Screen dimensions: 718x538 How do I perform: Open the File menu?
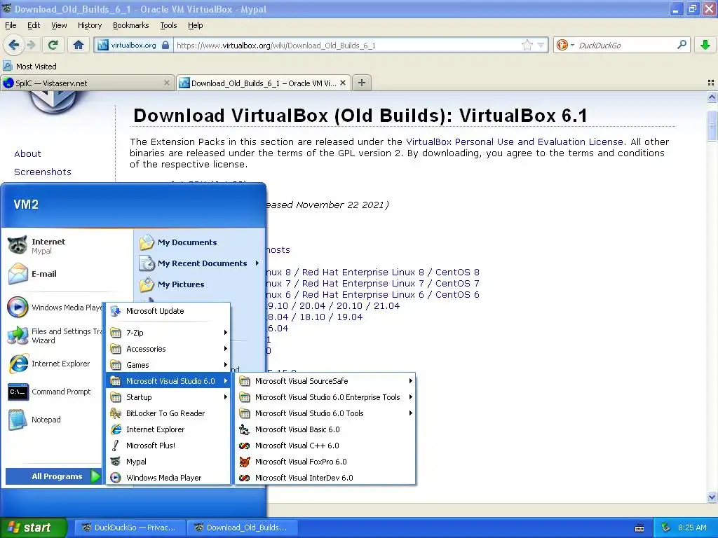tap(11, 25)
